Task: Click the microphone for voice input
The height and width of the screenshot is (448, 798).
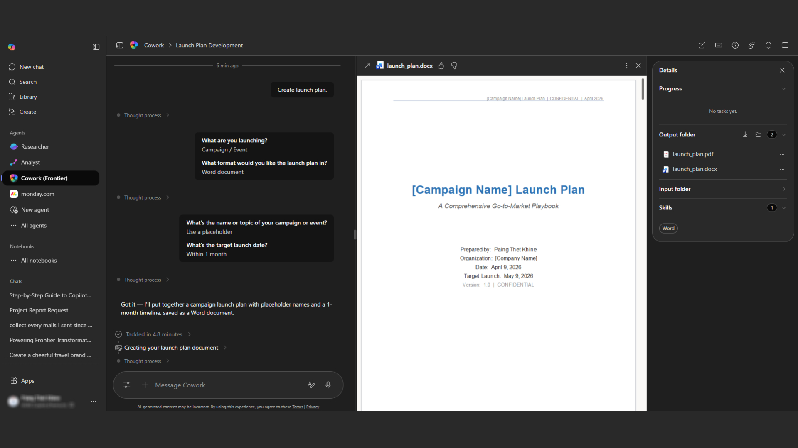Action: tap(328, 385)
